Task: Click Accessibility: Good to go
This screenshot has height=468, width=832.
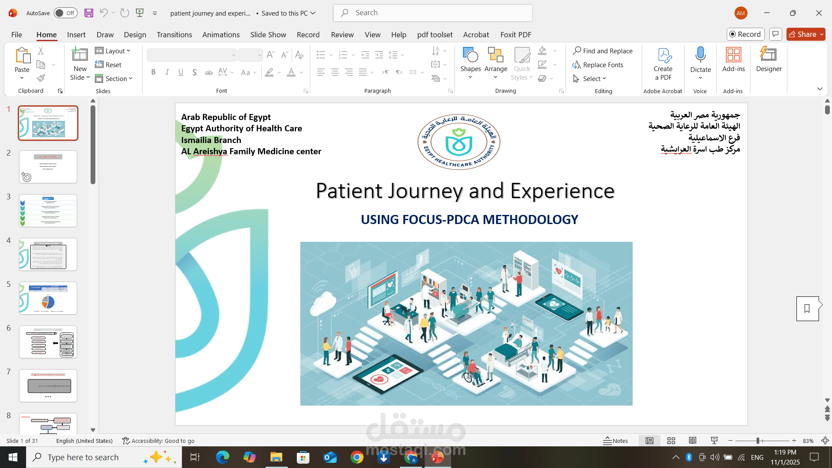Action: pyautogui.click(x=158, y=441)
